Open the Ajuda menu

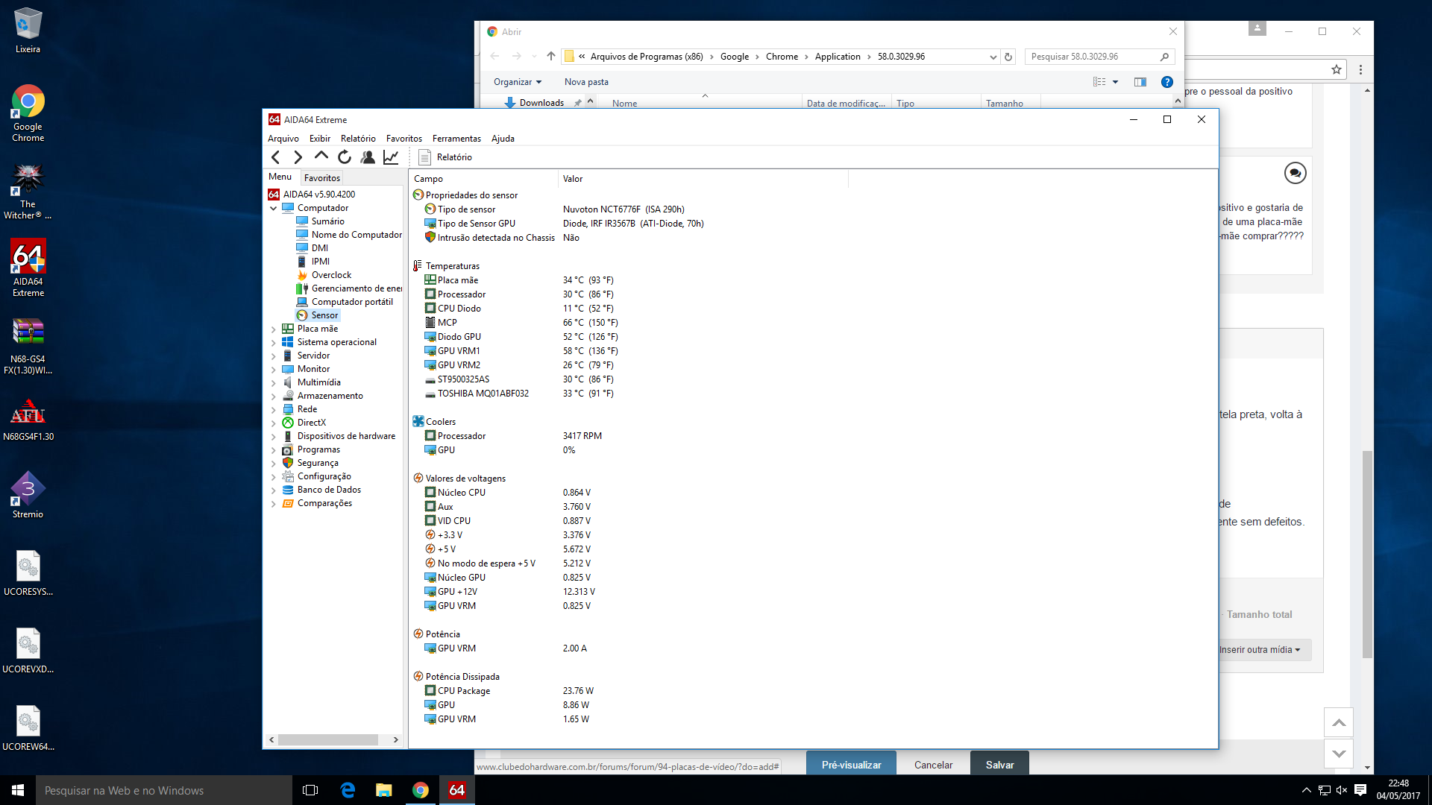point(503,139)
